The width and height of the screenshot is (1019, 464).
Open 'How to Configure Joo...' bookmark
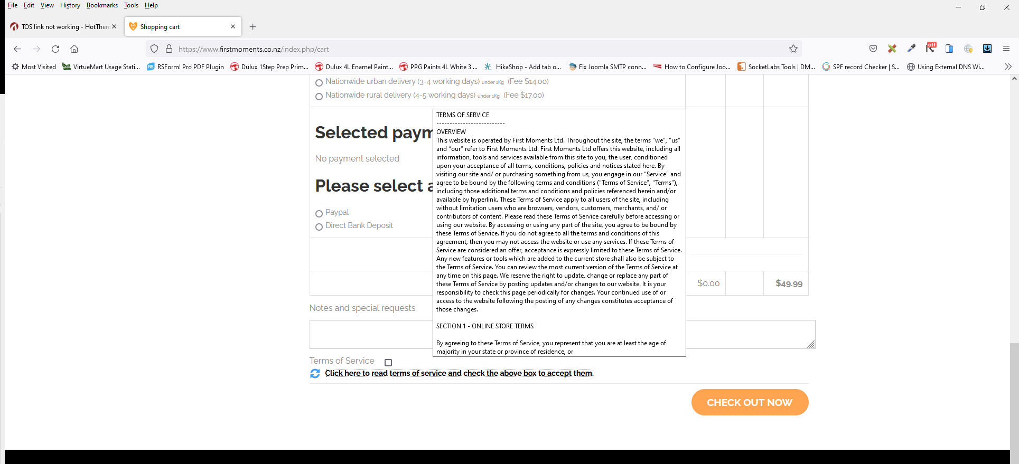pos(692,67)
